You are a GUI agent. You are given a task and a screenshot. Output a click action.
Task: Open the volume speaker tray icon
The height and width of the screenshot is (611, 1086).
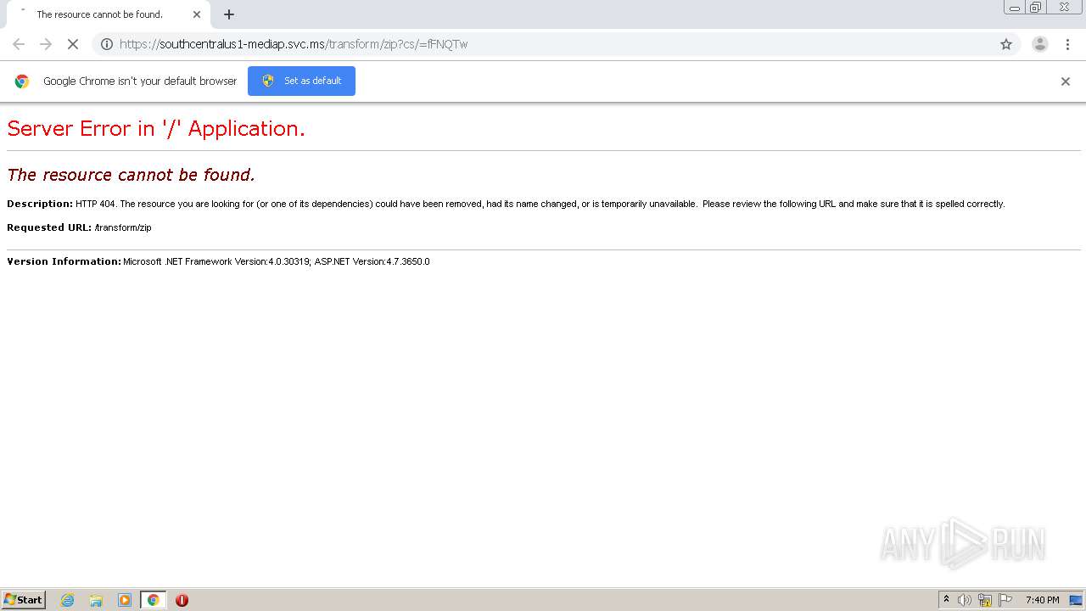pyautogui.click(x=965, y=600)
